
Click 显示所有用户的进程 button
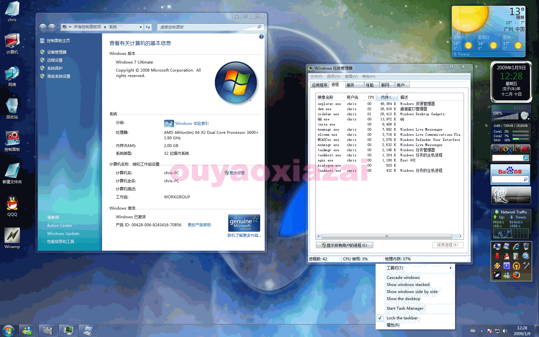(344, 245)
